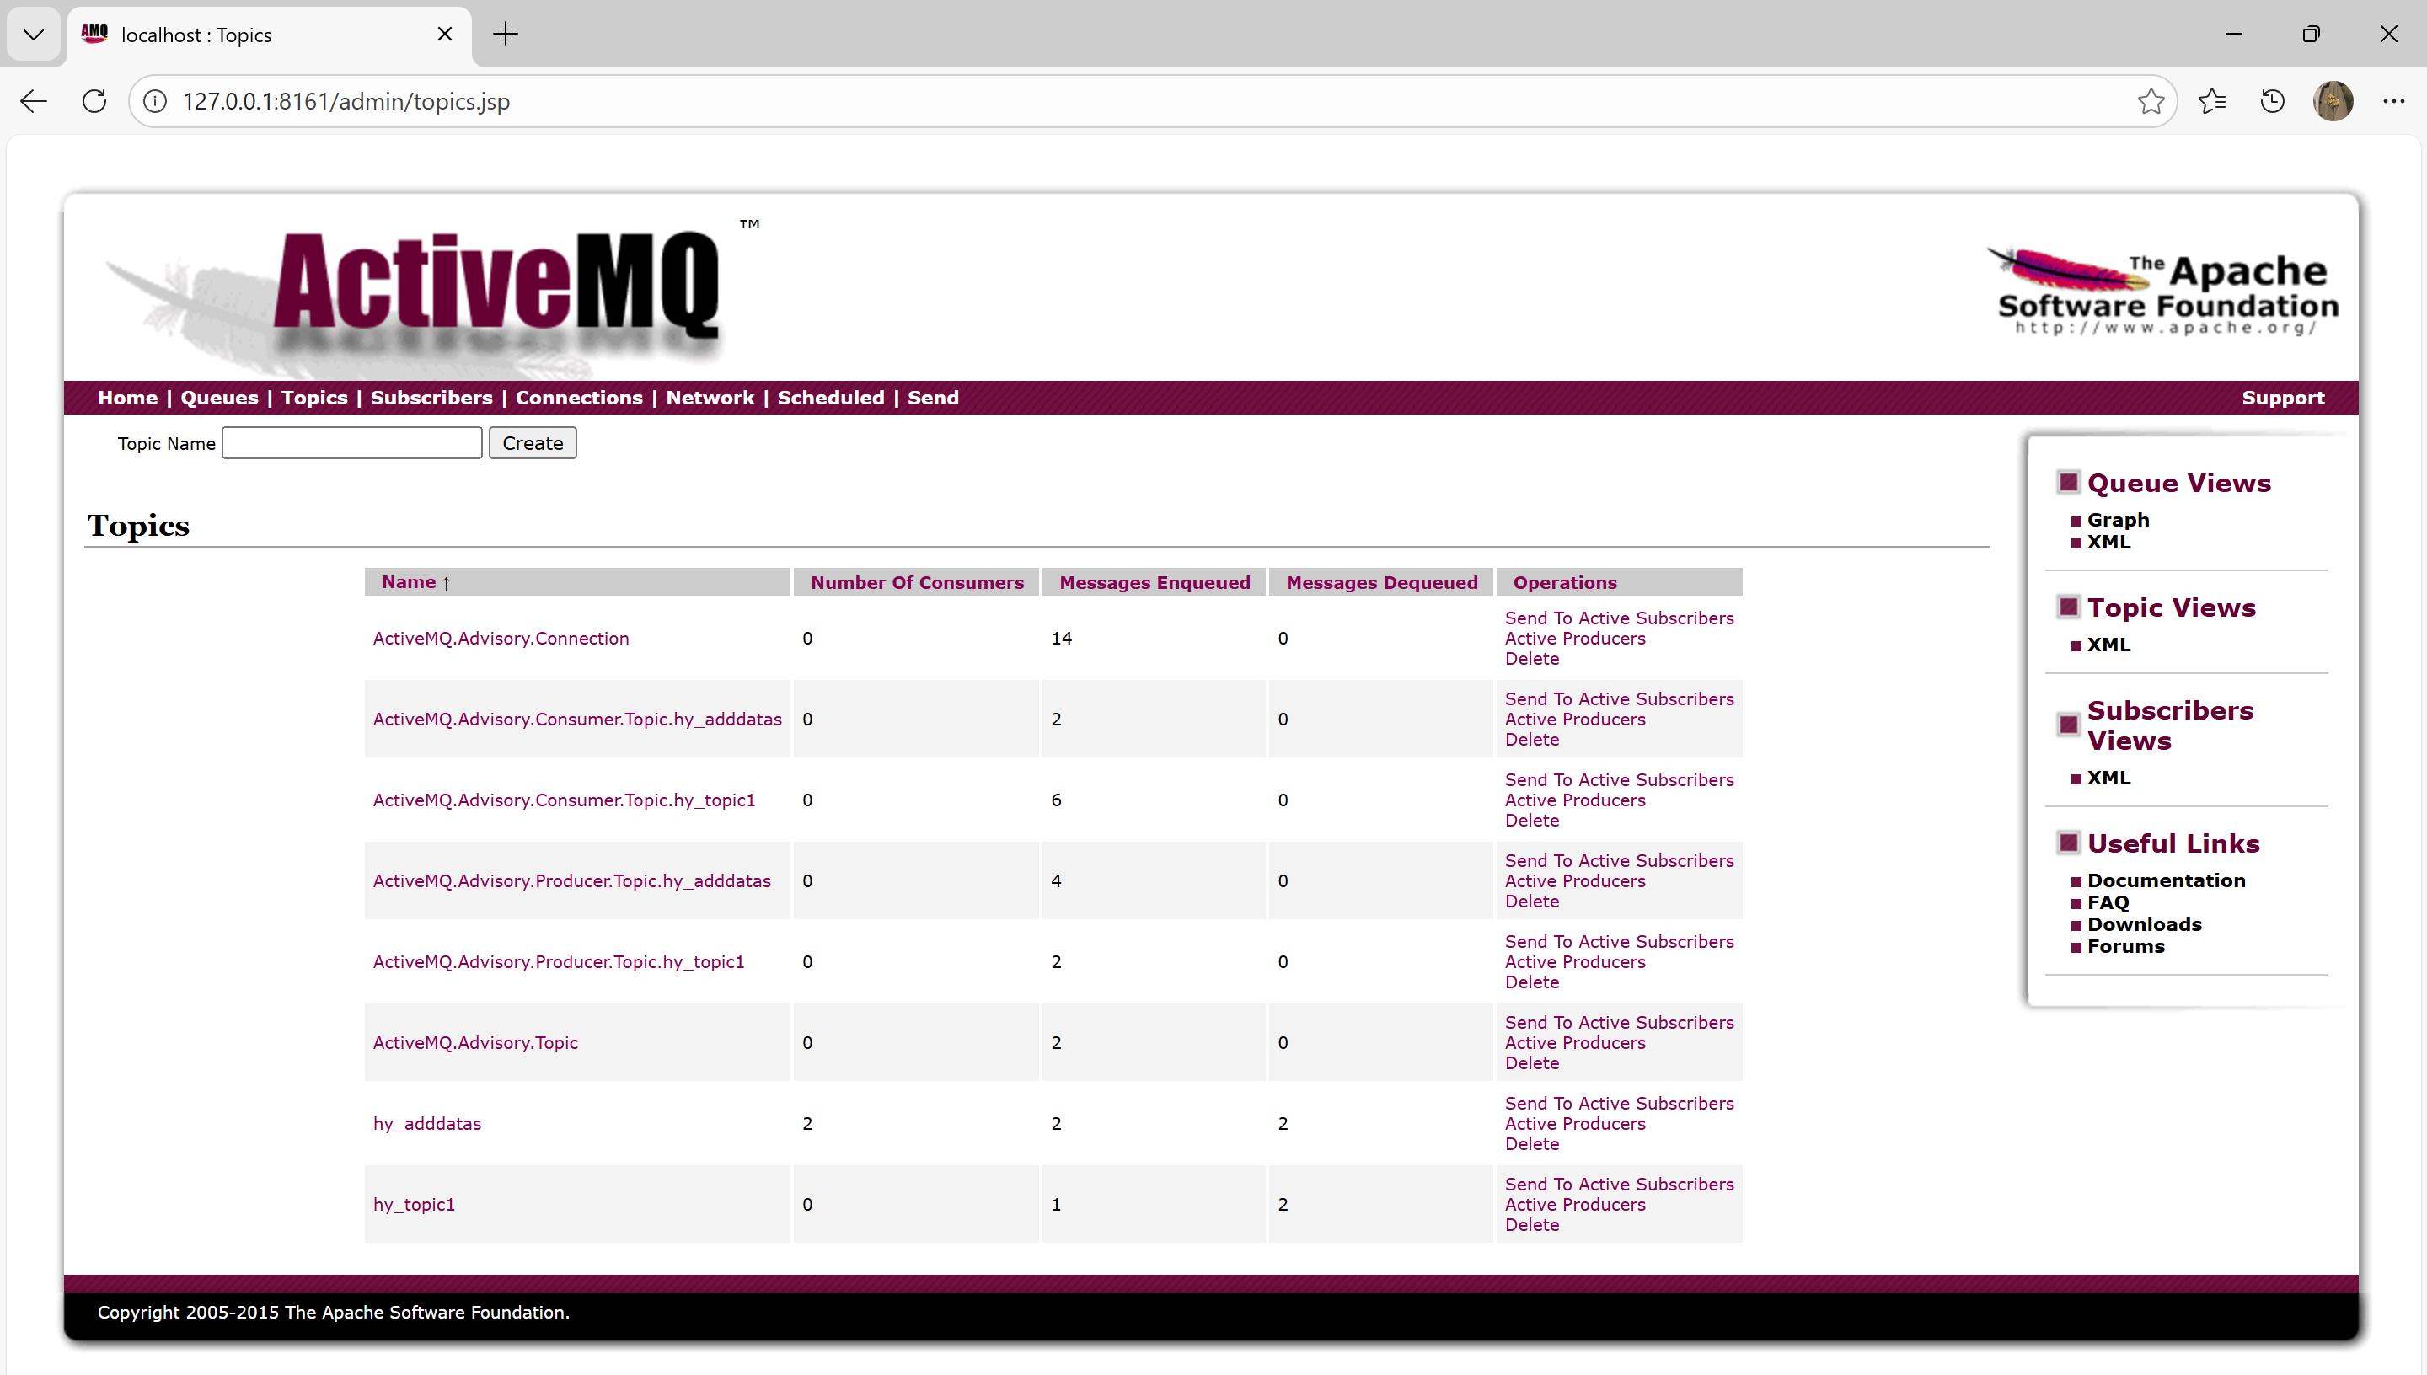Go to Queues in navigation bar
The width and height of the screenshot is (2427, 1375).
[x=219, y=398]
